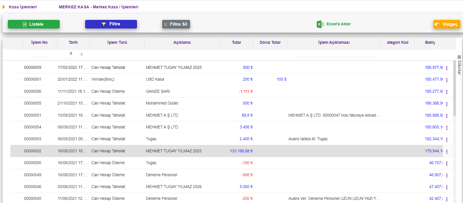This screenshot has height=203, width=463.
Task: Cancel with the orange Vazgeç button
Action: 447,24
